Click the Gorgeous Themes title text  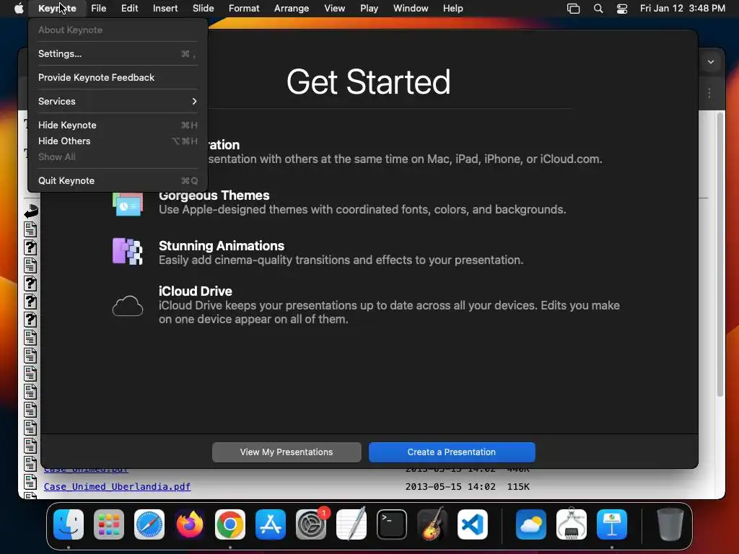(214, 195)
